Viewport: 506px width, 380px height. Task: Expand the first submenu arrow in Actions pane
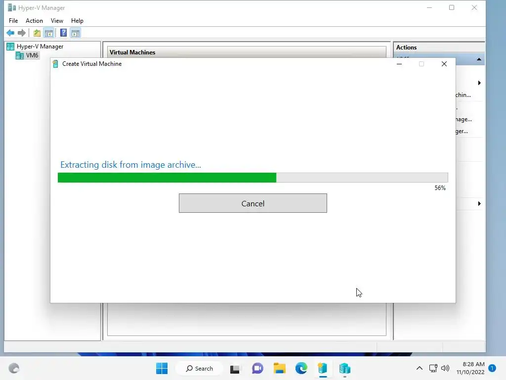[x=479, y=83]
